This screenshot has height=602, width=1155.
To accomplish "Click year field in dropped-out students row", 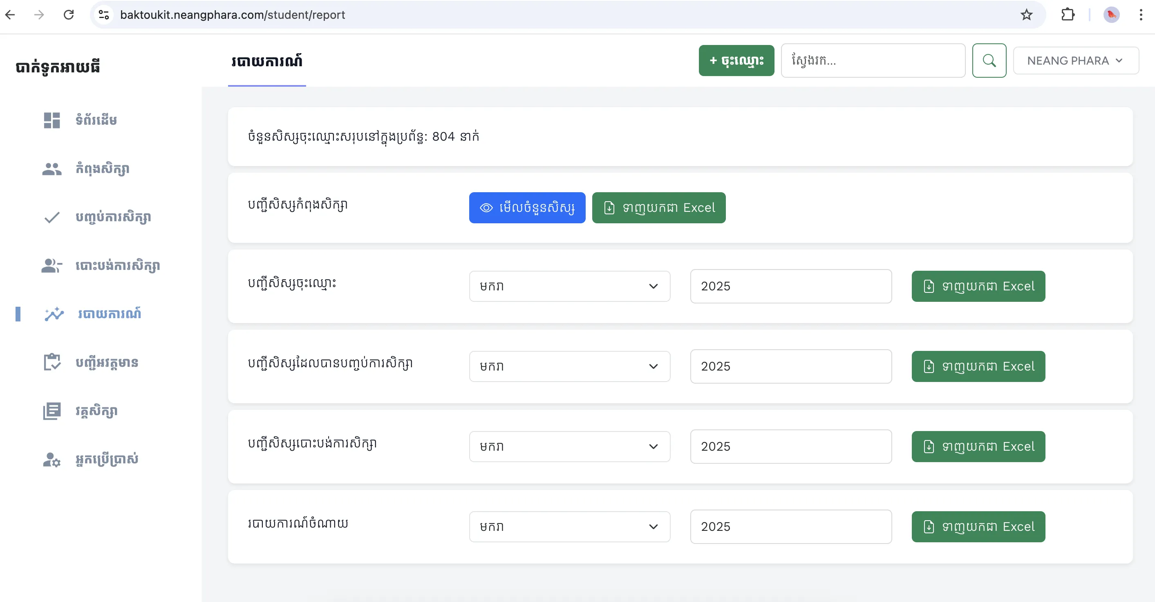I will [790, 446].
